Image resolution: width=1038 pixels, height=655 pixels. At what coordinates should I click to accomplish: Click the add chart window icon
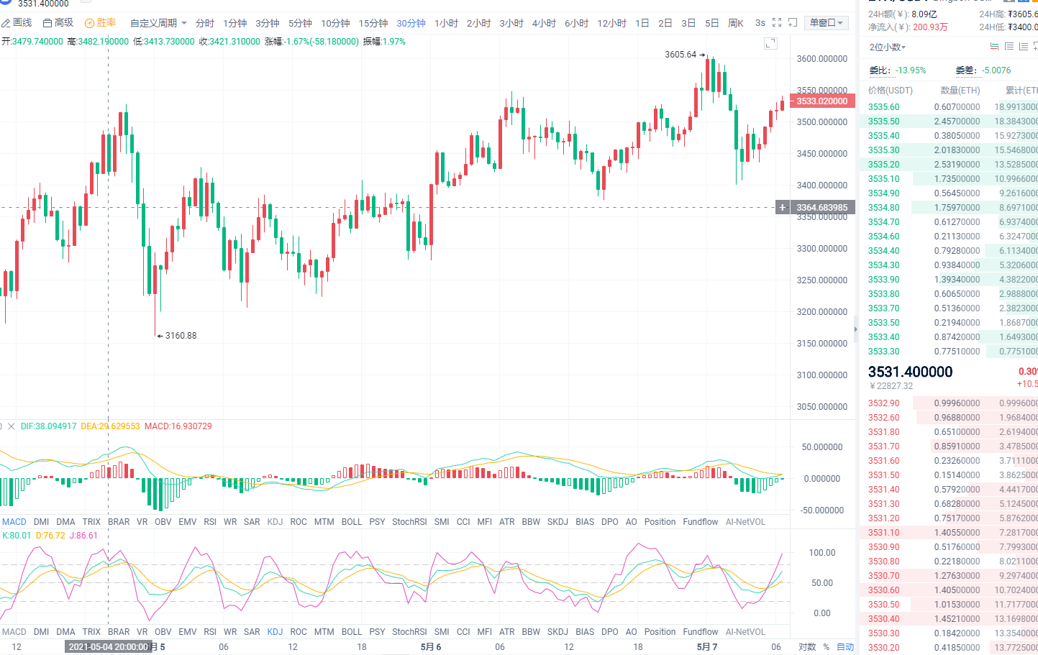[793, 23]
